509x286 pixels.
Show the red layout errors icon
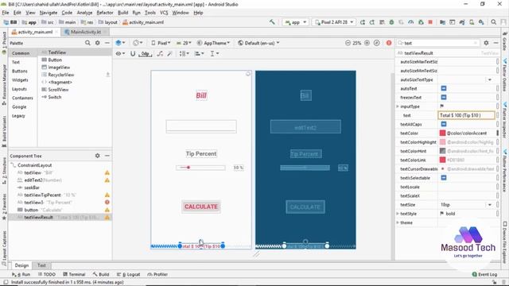point(389,43)
